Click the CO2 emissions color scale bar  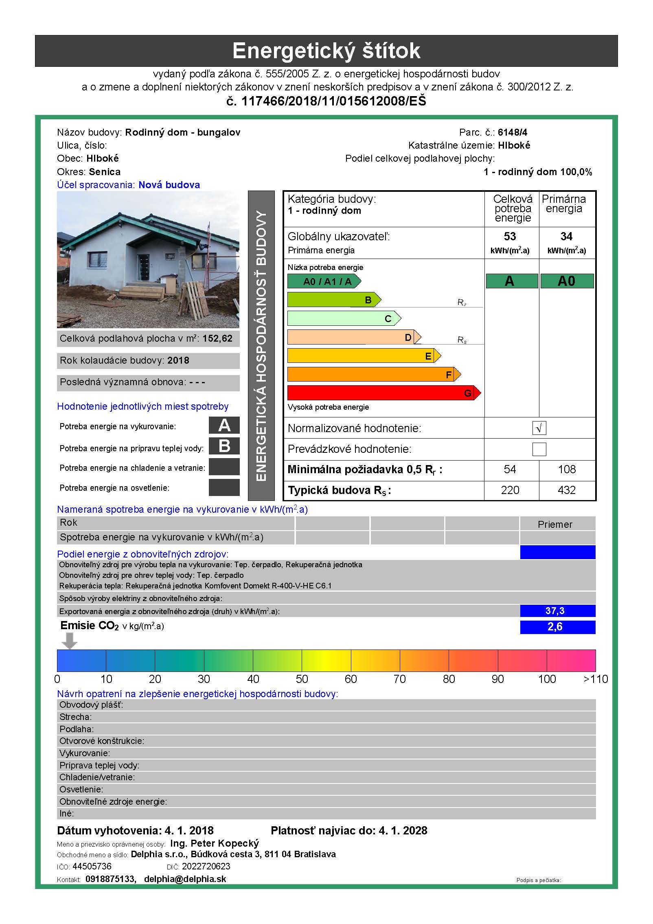point(326,661)
